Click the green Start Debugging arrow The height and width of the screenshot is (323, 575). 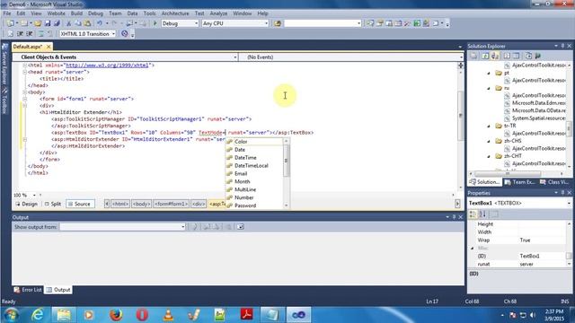[155, 23]
